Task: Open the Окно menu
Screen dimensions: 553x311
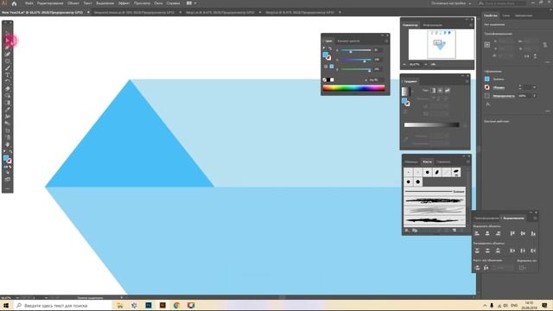Action: [158, 3]
